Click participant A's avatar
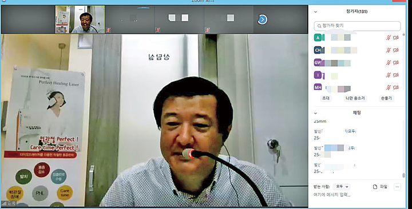The width and height of the screenshot is (412, 209). (x=318, y=38)
